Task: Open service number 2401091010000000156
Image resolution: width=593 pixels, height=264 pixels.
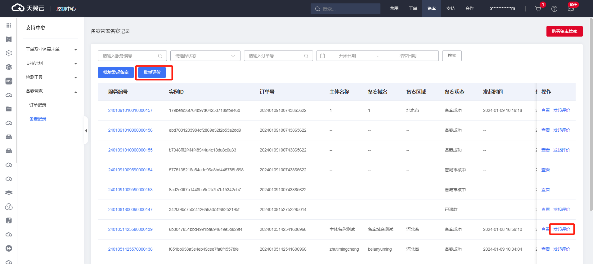Action: 130,130
